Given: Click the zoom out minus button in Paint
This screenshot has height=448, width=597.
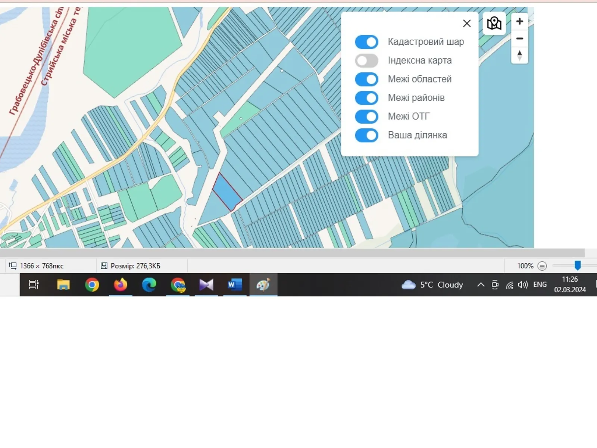Looking at the screenshot, I should 542,266.
